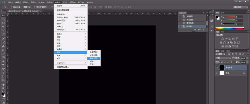Toggle the 自动选择 checkbox in options bar
Image resolution: width=250 pixels, height=104 pixels.
pos(11,7)
